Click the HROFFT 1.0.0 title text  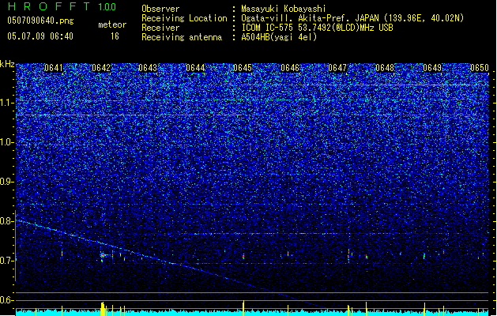click(62, 6)
